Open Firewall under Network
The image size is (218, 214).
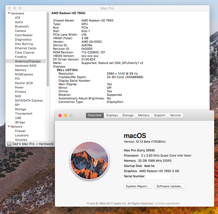(20, 131)
